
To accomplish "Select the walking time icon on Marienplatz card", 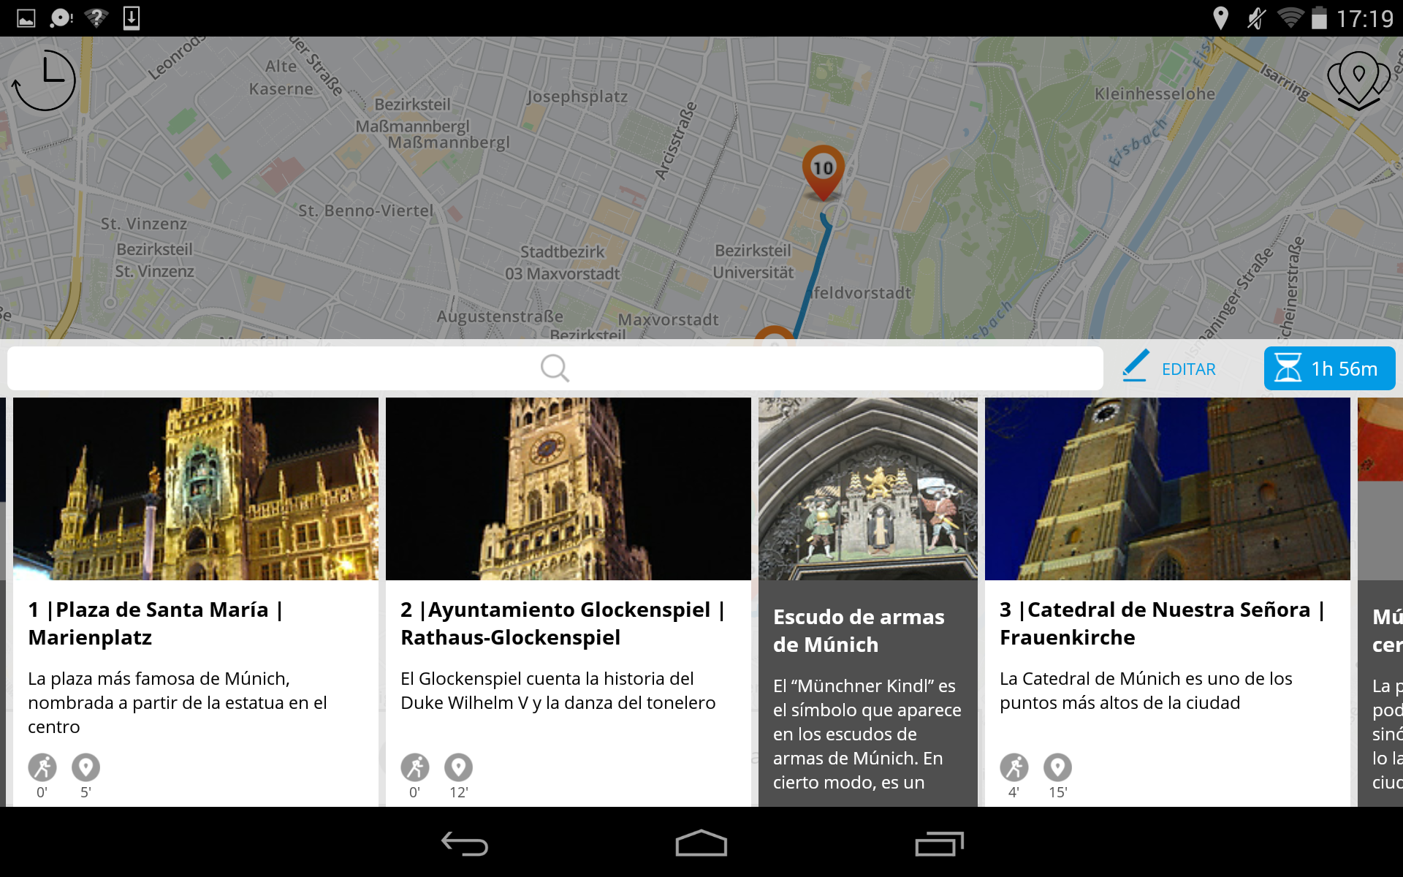I will click(x=42, y=767).
